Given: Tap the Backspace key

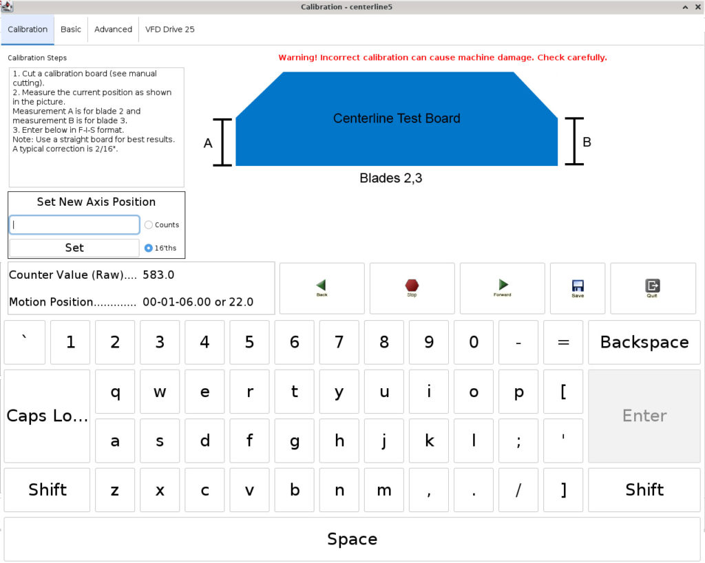Looking at the screenshot, I should click(x=644, y=342).
